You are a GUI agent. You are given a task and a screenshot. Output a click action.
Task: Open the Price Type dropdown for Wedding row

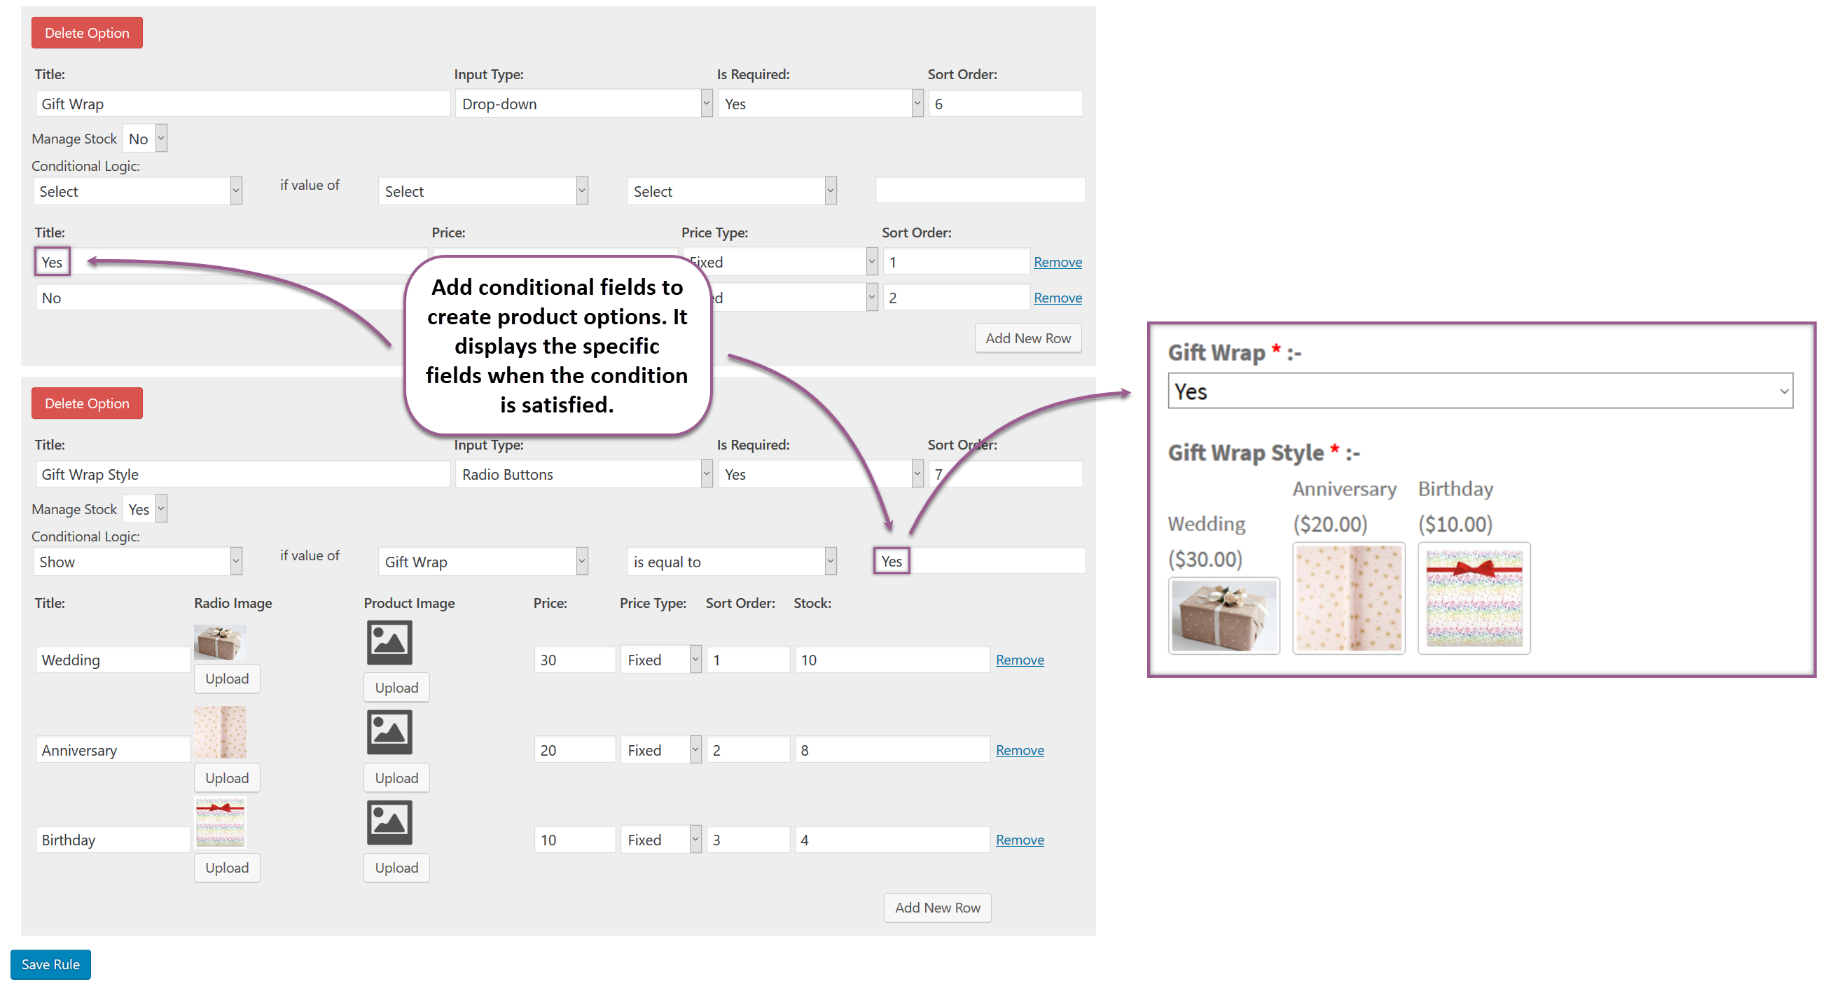[x=660, y=659]
